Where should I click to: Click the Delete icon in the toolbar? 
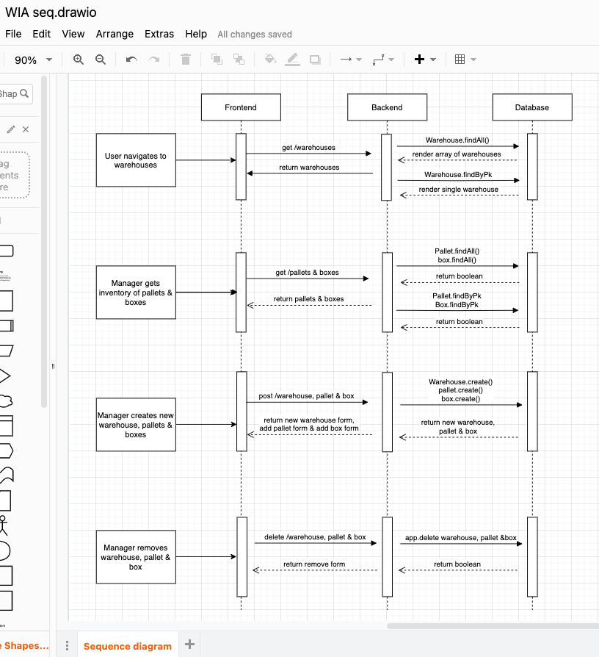pyautogui.click(x=186, y=60)
